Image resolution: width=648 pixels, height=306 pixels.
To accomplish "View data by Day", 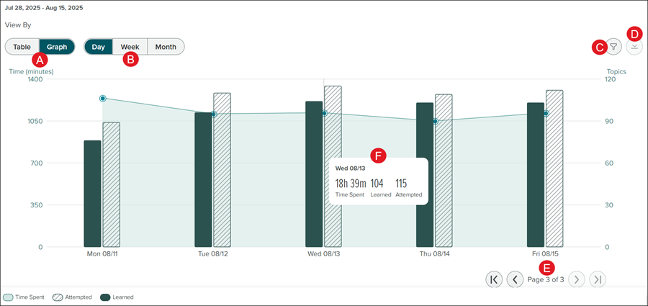I will [x=99, y=47].
